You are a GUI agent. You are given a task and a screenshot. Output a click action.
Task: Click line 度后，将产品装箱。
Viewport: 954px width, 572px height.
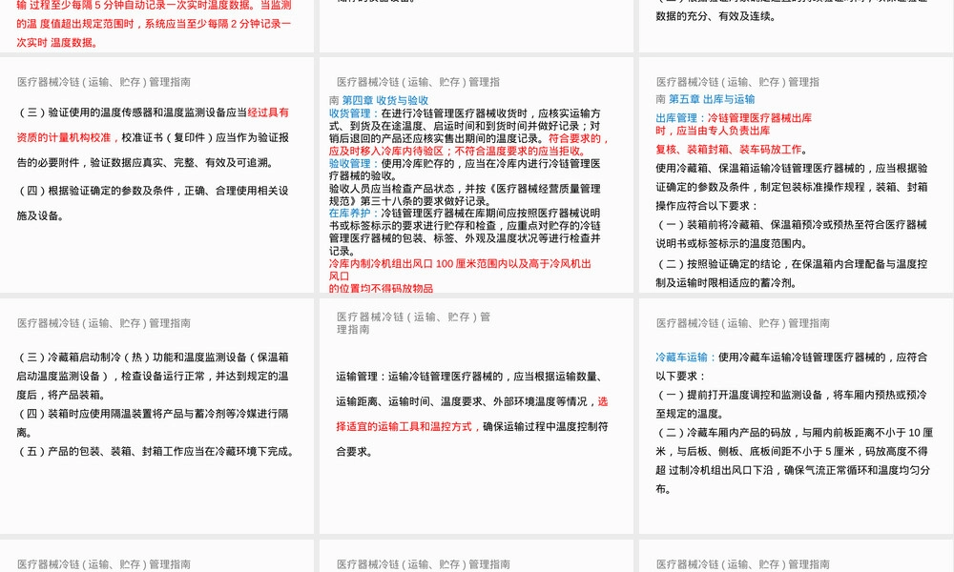pos(62,395)
